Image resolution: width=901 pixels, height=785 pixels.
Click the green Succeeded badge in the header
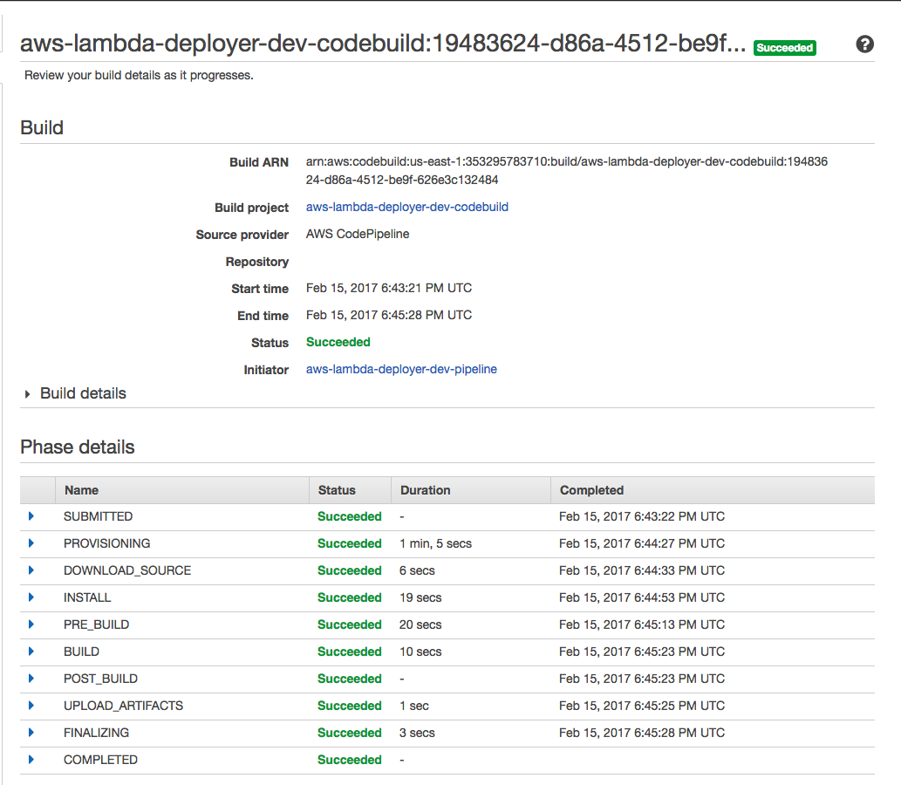coord(784,48)
